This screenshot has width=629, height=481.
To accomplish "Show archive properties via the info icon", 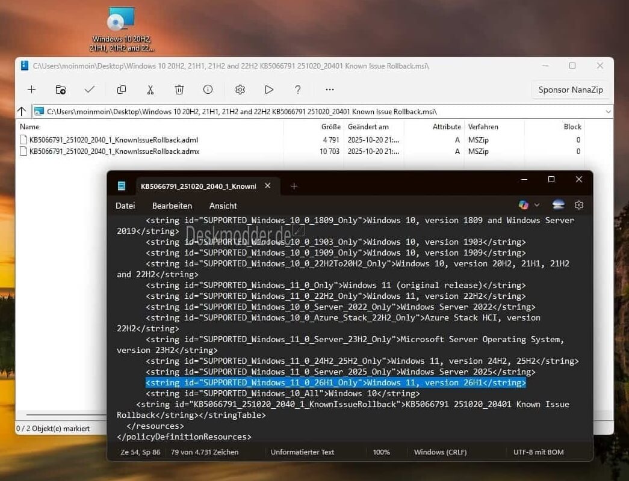I will [208, 89].
